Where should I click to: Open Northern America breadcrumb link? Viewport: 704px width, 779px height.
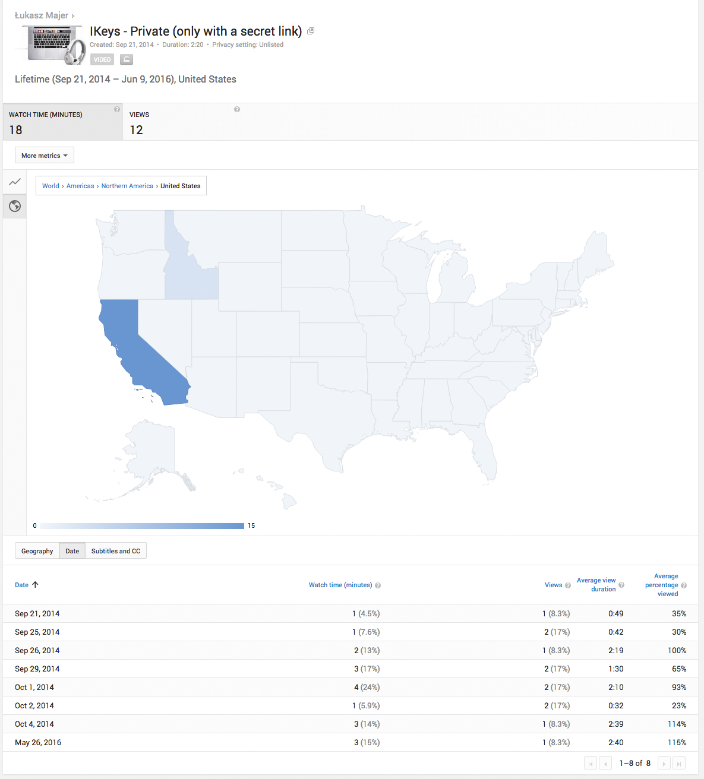coord(127,186)
